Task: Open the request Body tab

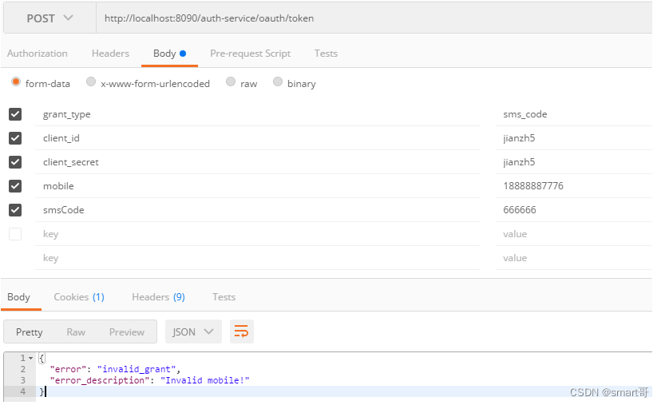Action: pyautogui.click(x=169, y=54)
